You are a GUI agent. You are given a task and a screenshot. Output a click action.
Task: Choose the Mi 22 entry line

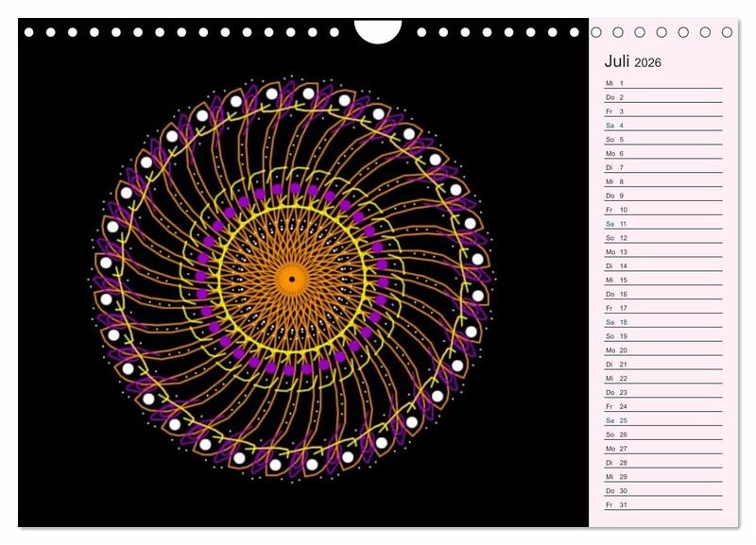pyautogui.click(x=662, y=379)
